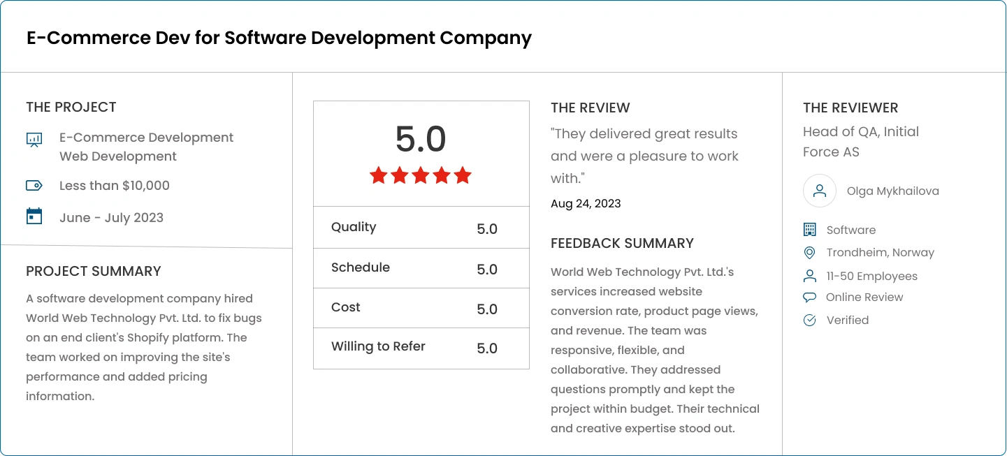Click the Less than $10,000 budget text
This screenshot has height=456, width=1007.
115,186
